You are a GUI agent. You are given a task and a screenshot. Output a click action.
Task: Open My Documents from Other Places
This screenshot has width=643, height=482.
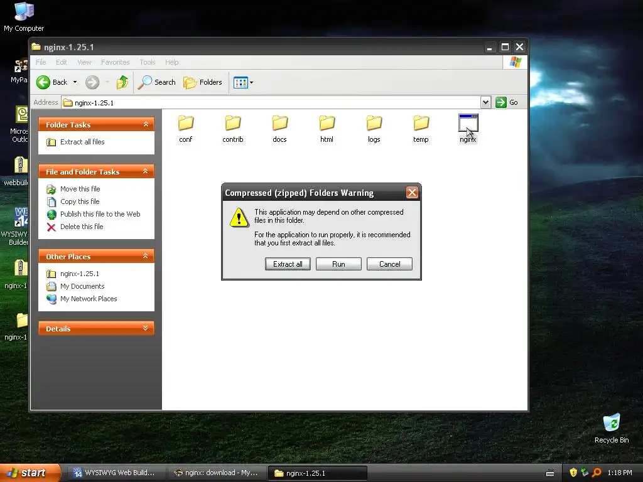click(x=82, y=286)
